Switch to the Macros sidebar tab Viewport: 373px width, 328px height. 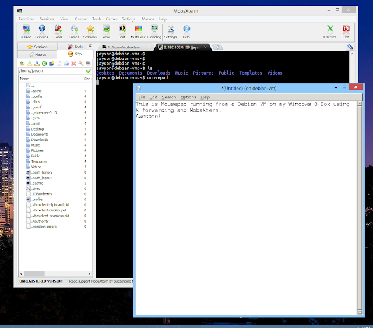click(37, 54)
